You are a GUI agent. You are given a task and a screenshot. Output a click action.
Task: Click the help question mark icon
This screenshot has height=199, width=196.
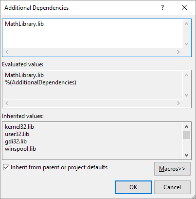[162, 7]
